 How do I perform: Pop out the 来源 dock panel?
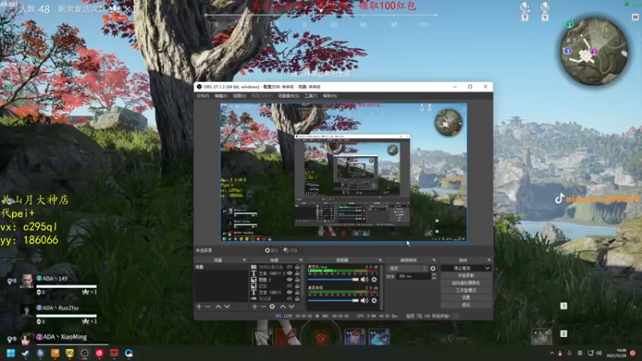(301, 260)
